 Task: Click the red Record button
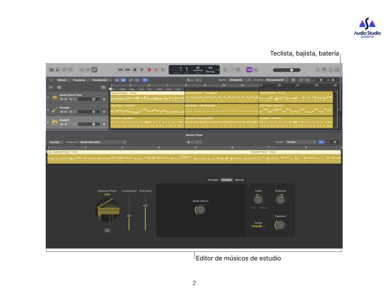(x=149, y=70)
